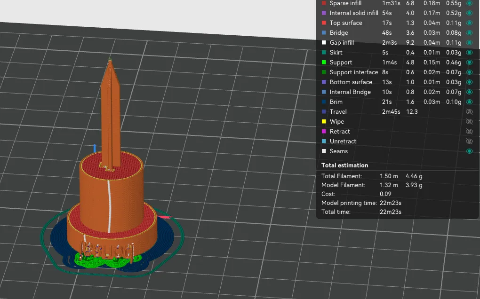Click the Total Filament value 1.50 m

tap(389, 176)
